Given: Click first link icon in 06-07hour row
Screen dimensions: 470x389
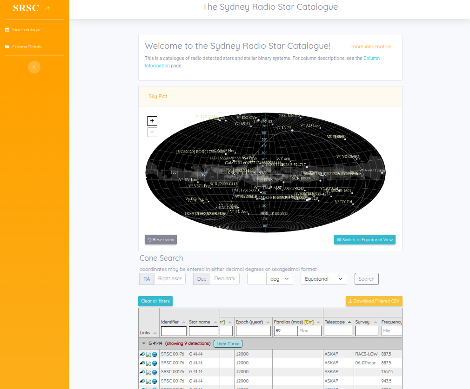Looking at the screenshot, I should point(142,363).
